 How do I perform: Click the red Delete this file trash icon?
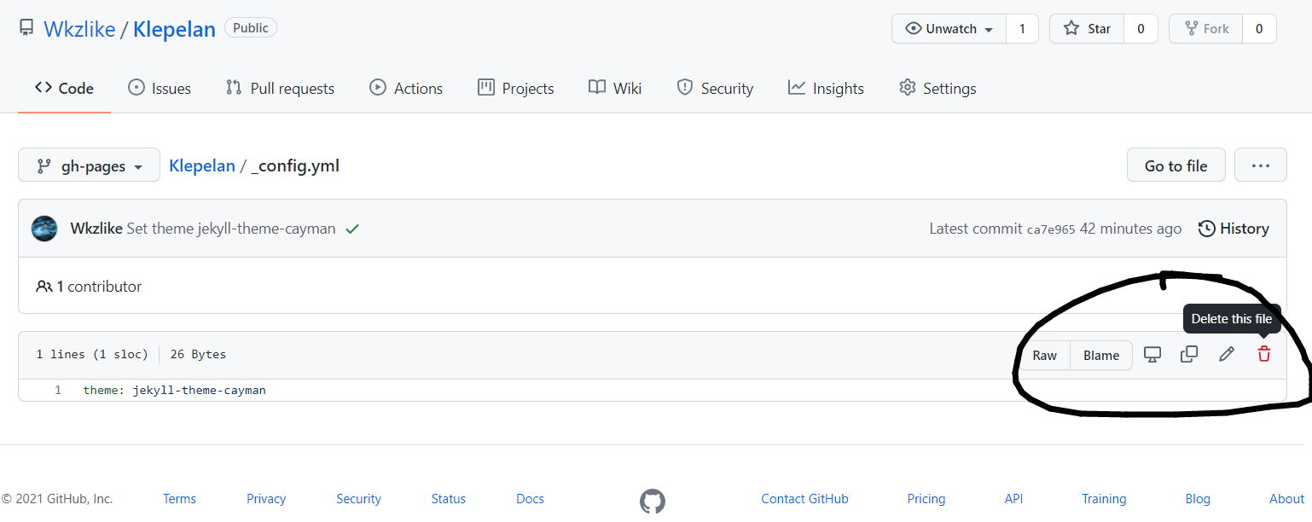pos(1263,355)
